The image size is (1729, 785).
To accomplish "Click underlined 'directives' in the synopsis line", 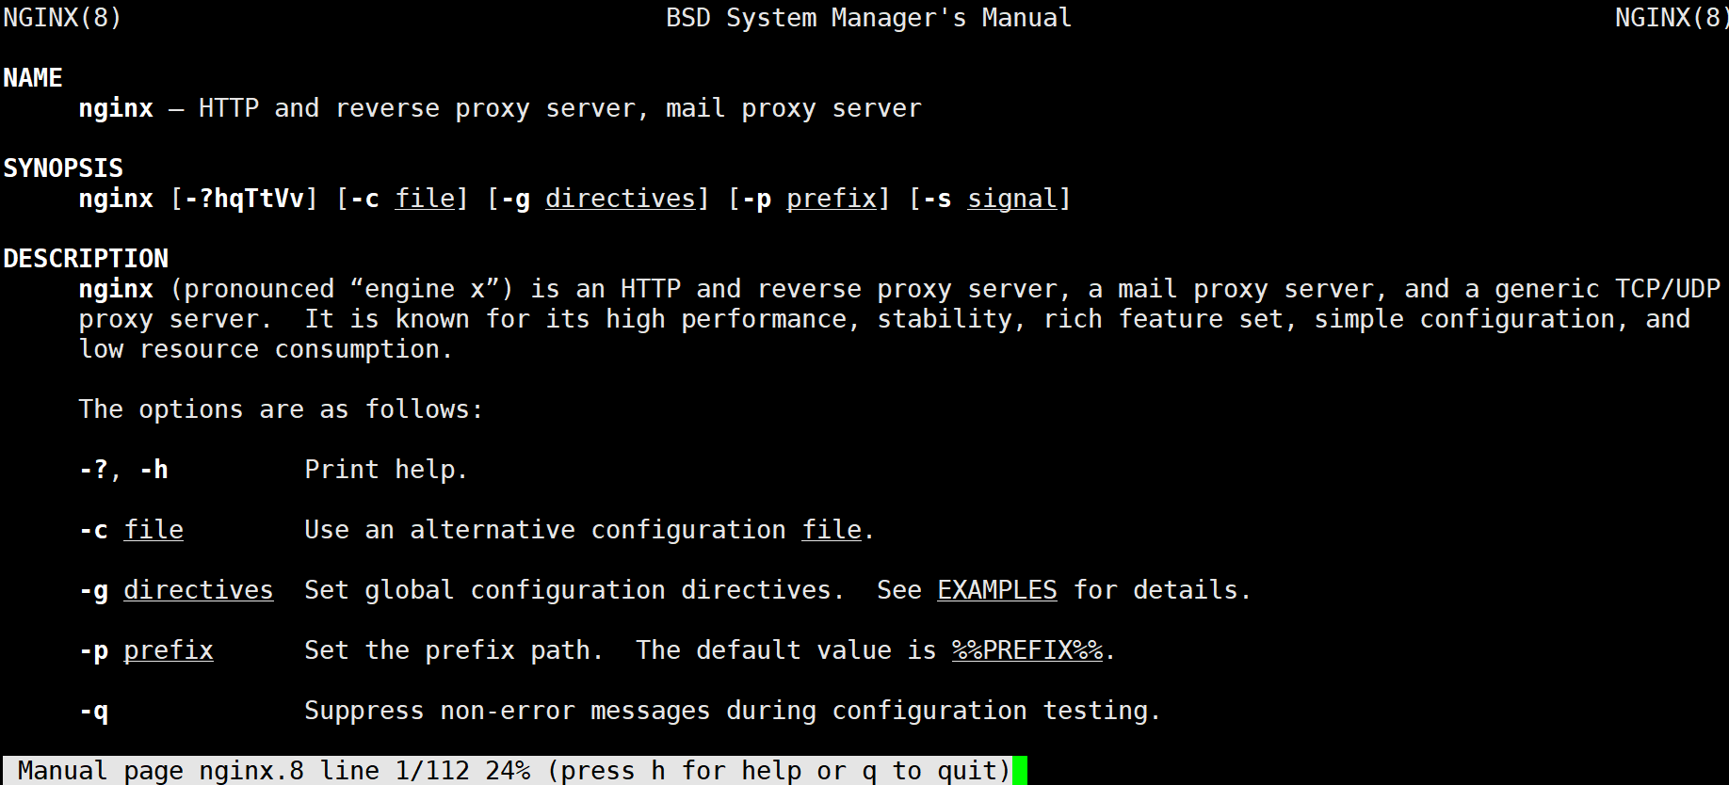I will (620, 199).
